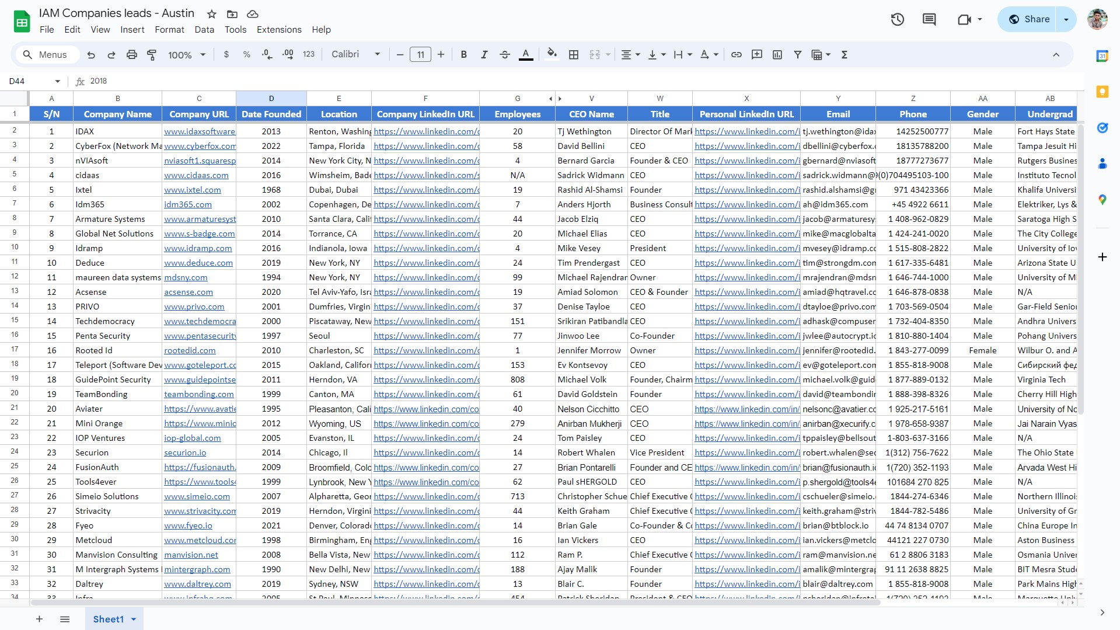The image size is (1120, 630).
Task: Open the Borders tool
Action: coord(574,55)
